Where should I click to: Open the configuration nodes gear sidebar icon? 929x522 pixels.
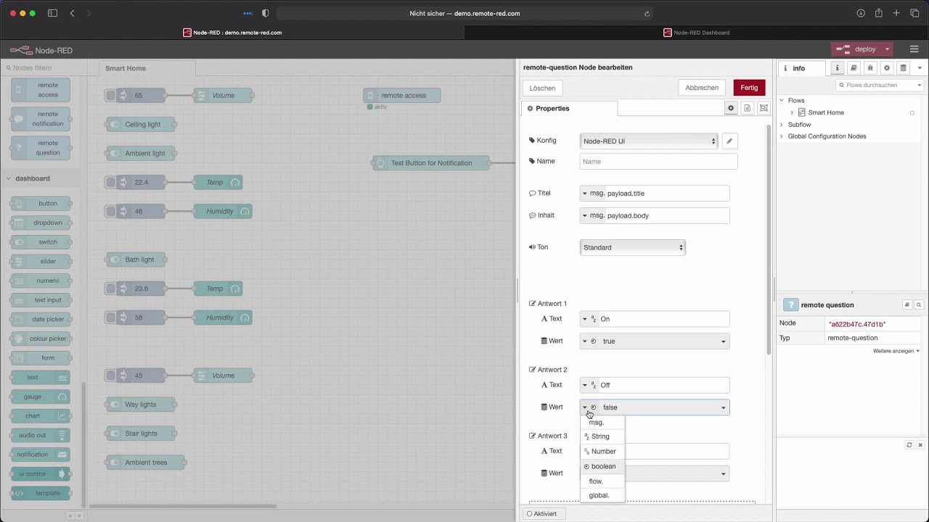click(x=886, y=68)
